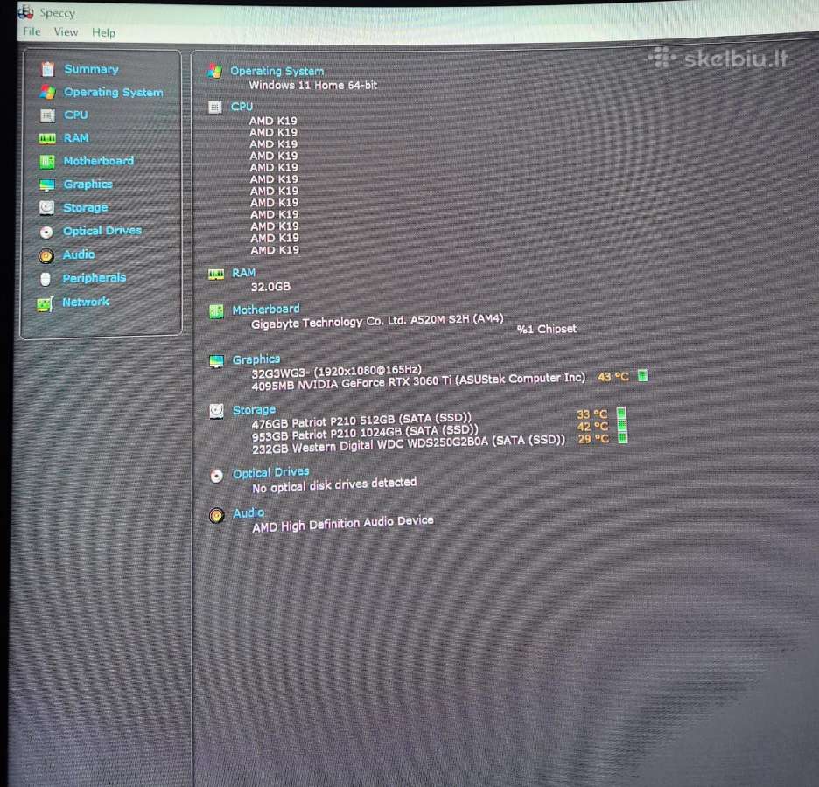This screenshot has height=787, width=819.
Task: Open Audio from the sidebar
Action: point(79,254)
